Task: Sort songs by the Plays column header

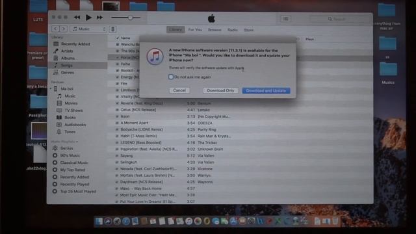Action: 309,39
